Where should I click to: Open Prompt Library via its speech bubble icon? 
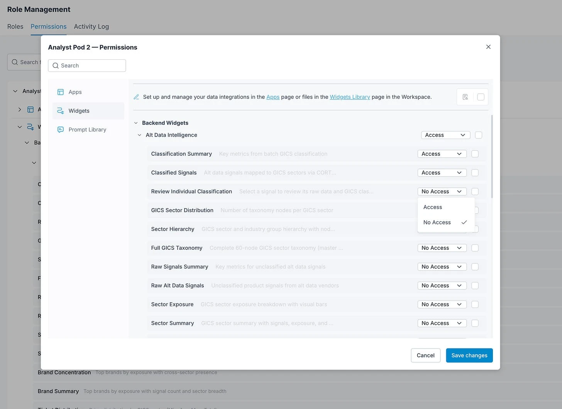(x=61, y=130)
